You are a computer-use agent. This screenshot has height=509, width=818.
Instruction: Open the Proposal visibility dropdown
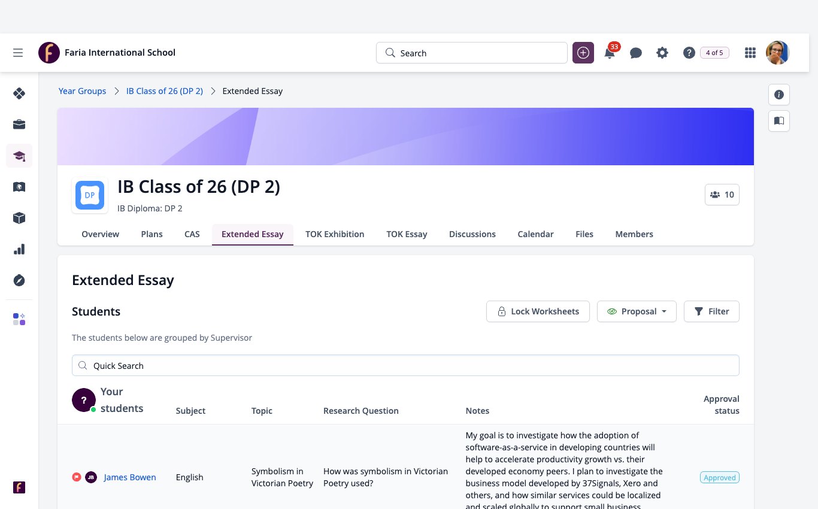[x=637, y=311]
